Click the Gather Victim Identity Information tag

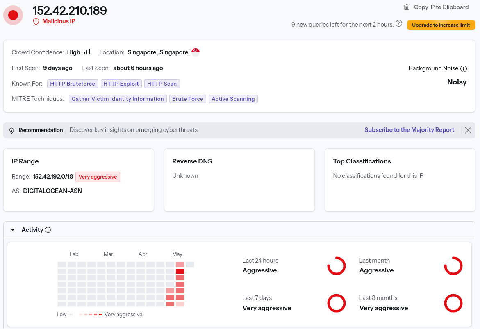pyautogui.click(x=118, y=99)
